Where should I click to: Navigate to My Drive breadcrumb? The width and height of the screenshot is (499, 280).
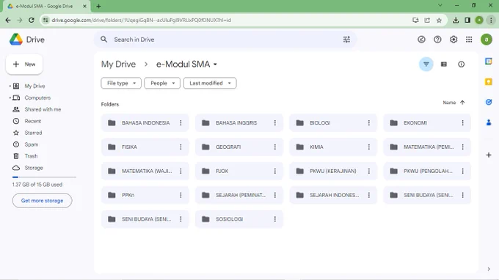118,65
